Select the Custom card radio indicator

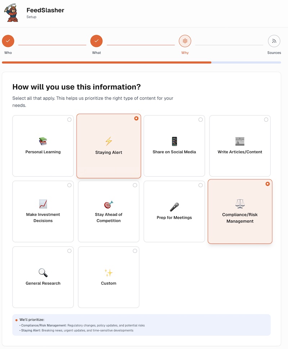pos(135,251)
